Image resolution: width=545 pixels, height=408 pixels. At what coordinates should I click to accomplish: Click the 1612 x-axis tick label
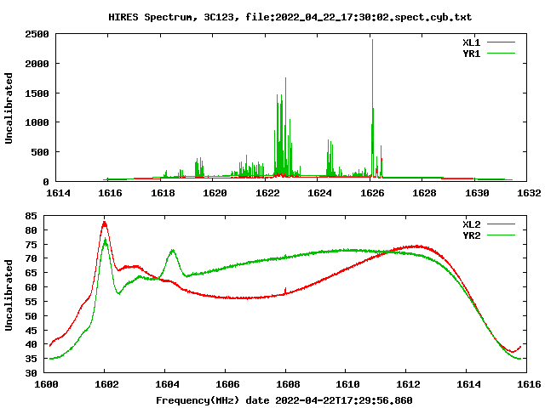click(x=409, y=384)
